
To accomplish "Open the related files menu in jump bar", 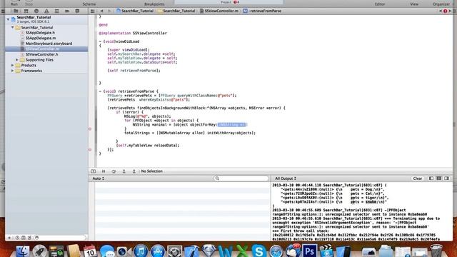I will pos(92,11).
